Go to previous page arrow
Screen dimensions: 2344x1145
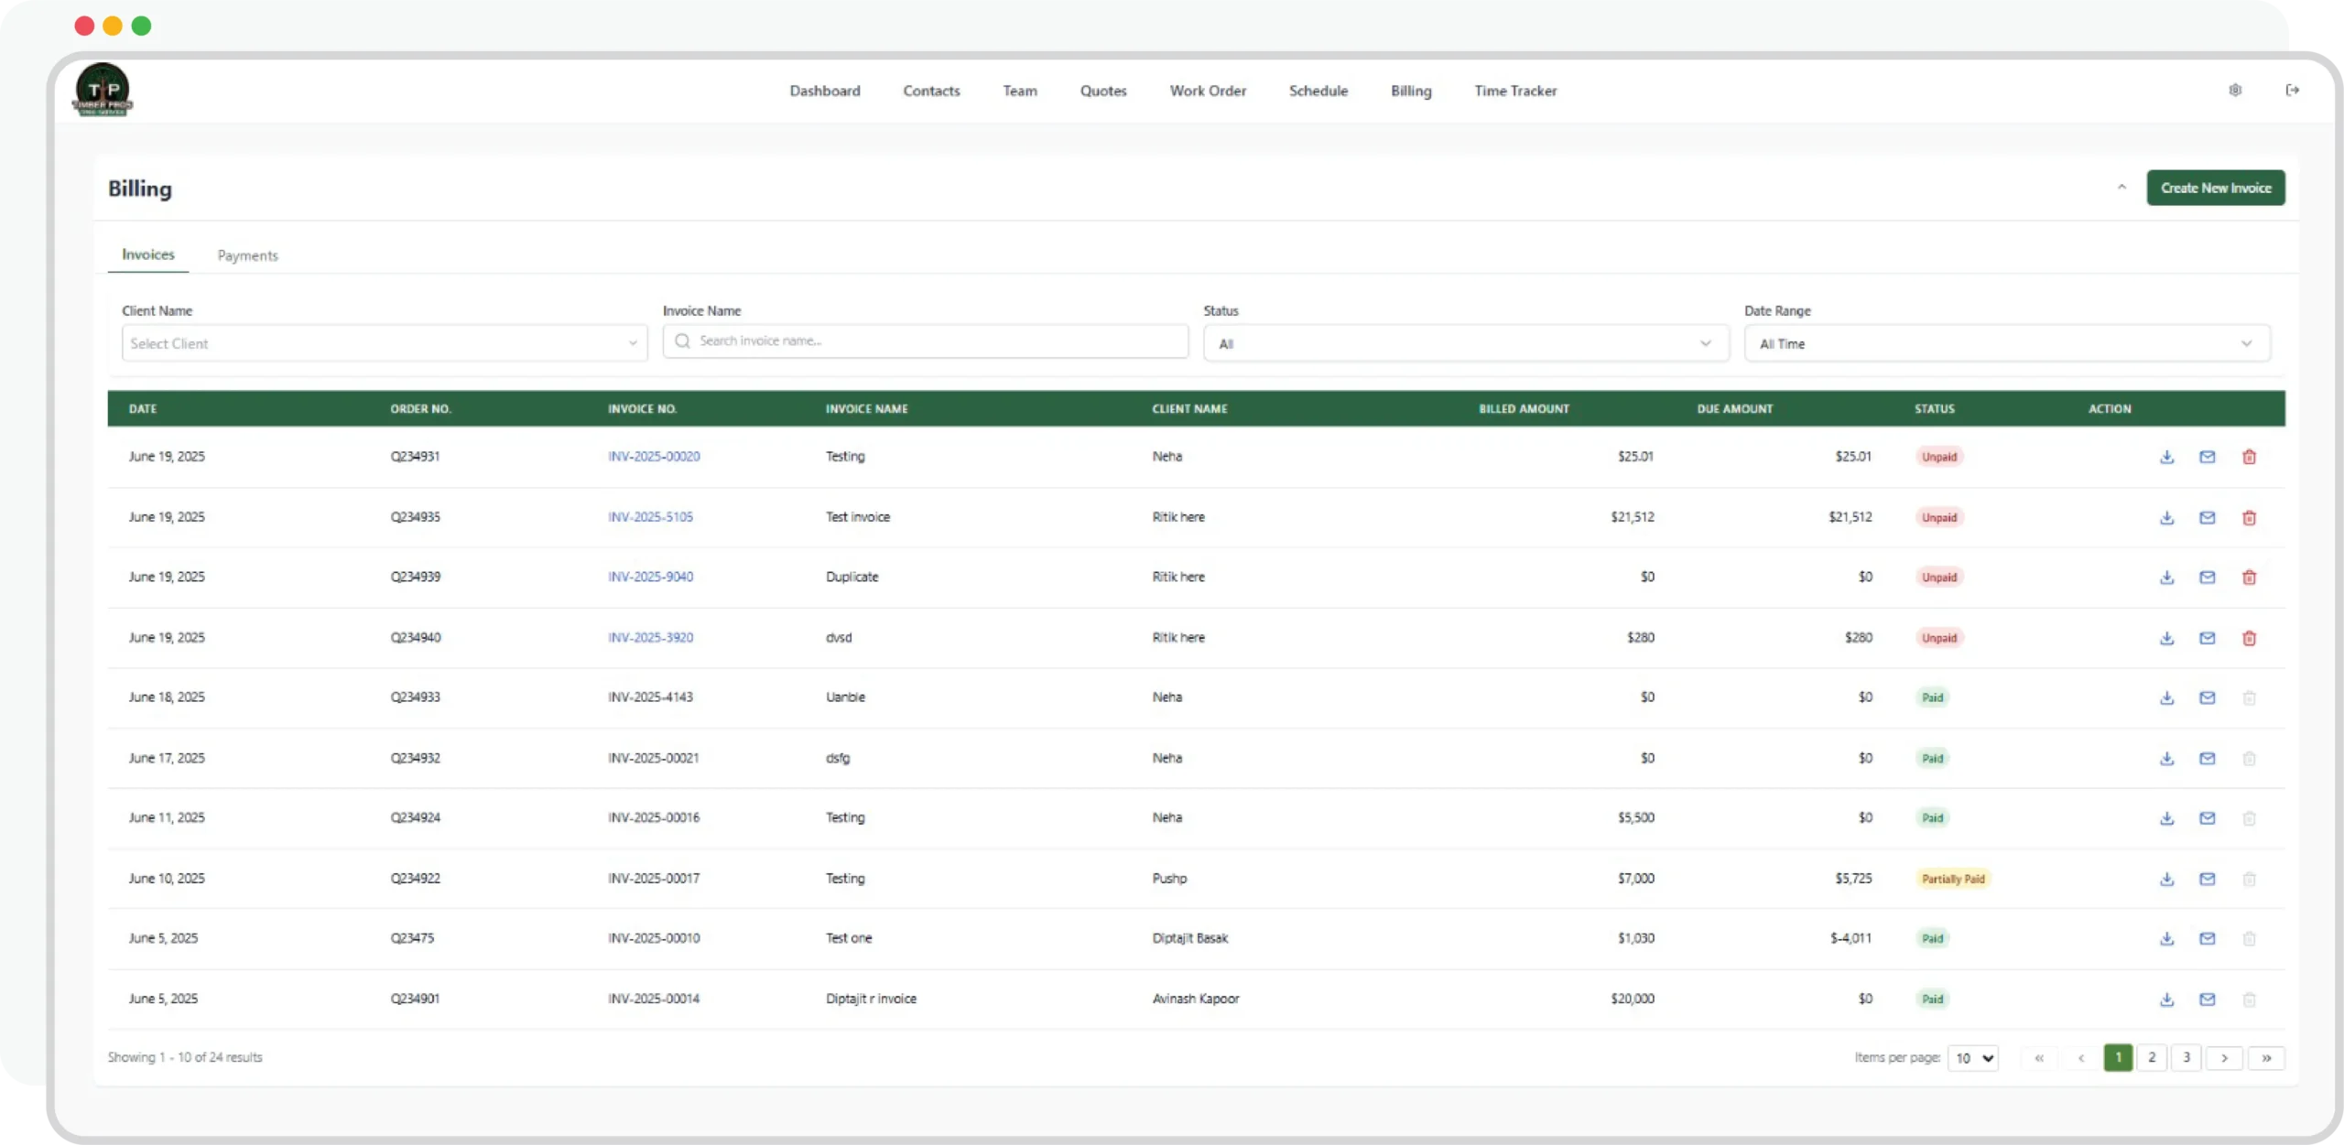[x=2081, y=1058]
